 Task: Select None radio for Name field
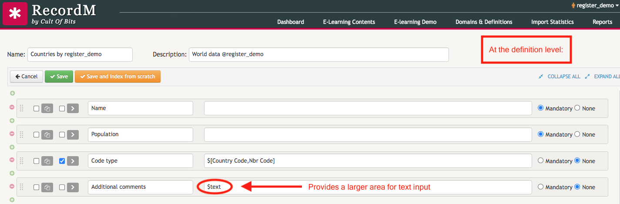577,108
